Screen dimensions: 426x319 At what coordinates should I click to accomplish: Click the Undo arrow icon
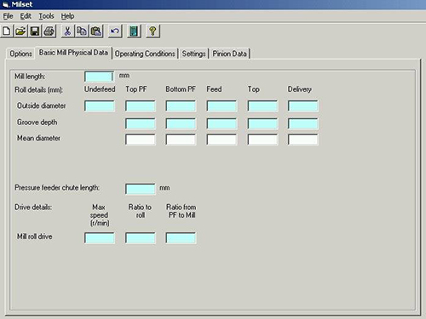point(115,31)
